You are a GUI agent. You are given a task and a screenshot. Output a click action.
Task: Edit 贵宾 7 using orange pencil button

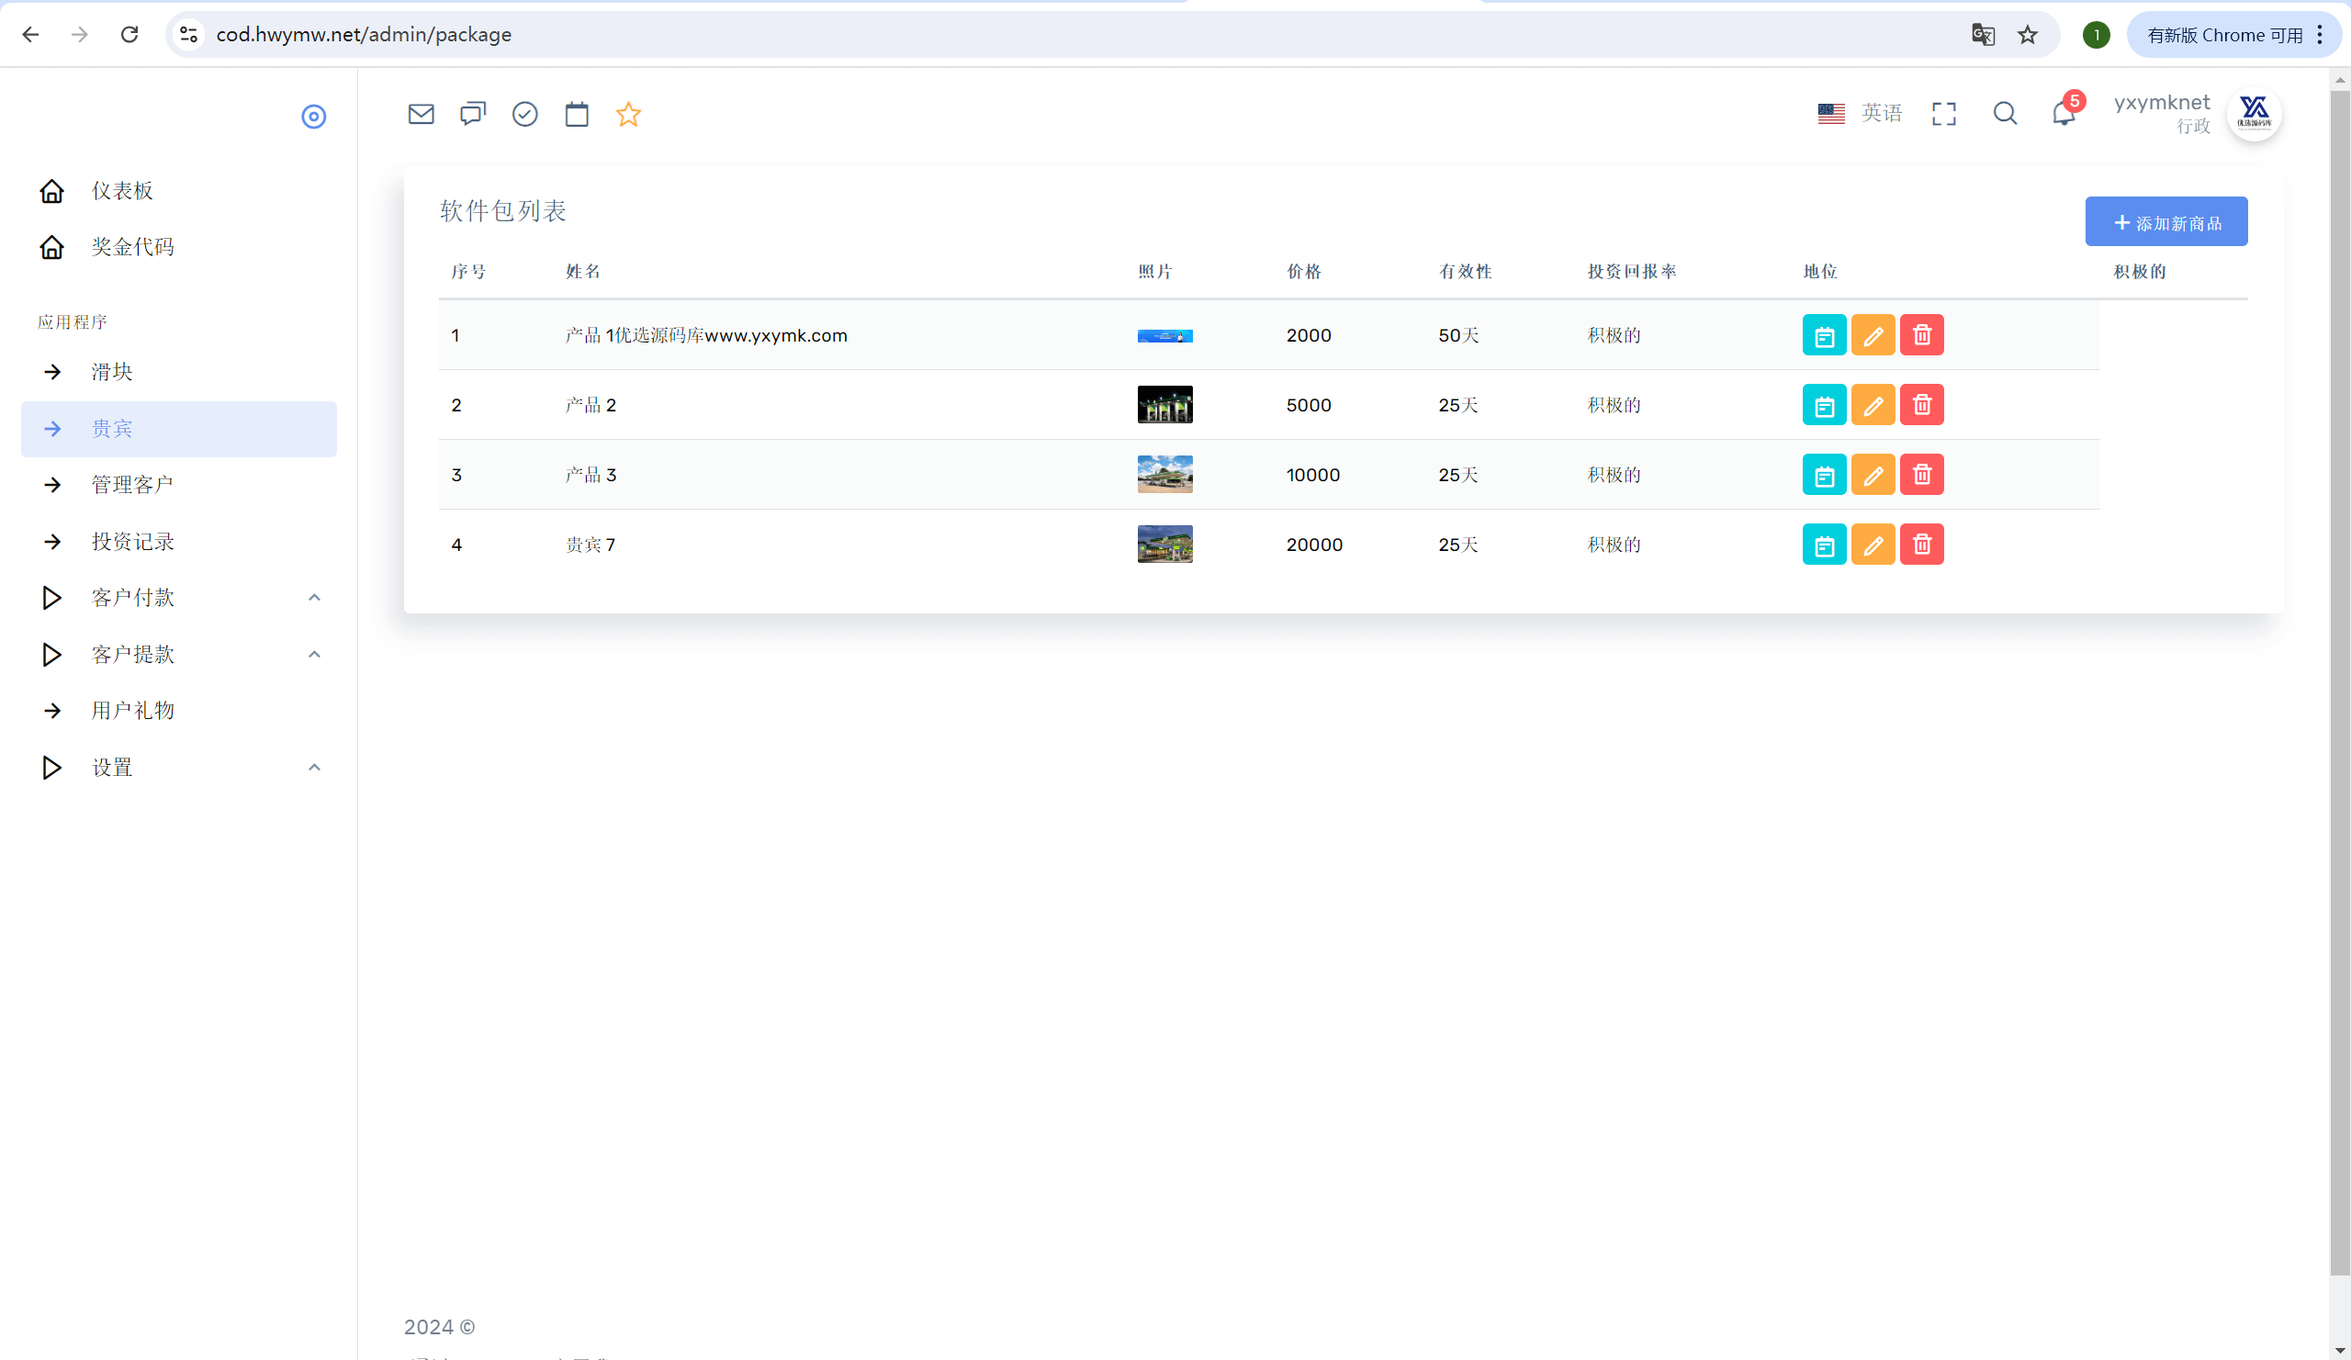click(1873, 545)
